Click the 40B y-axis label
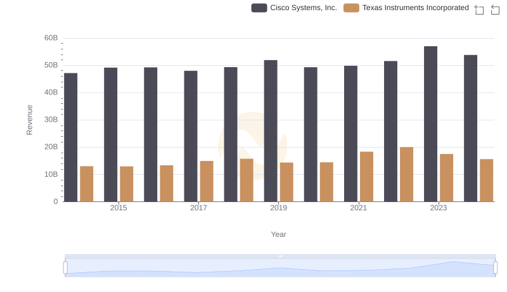 coord(51,92)
